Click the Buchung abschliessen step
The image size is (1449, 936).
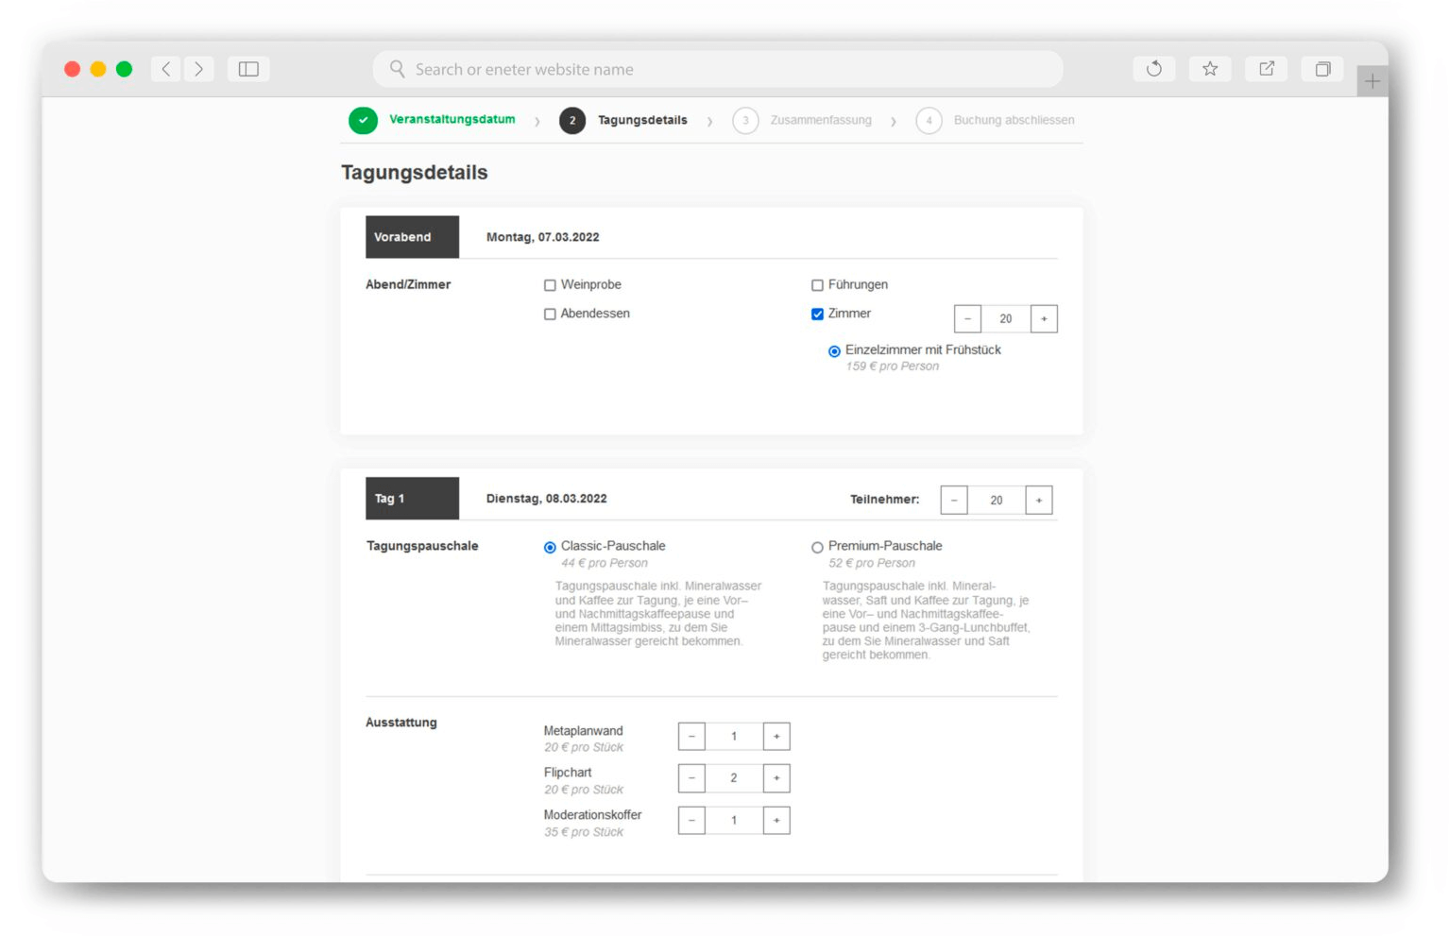click(1013, 121)
